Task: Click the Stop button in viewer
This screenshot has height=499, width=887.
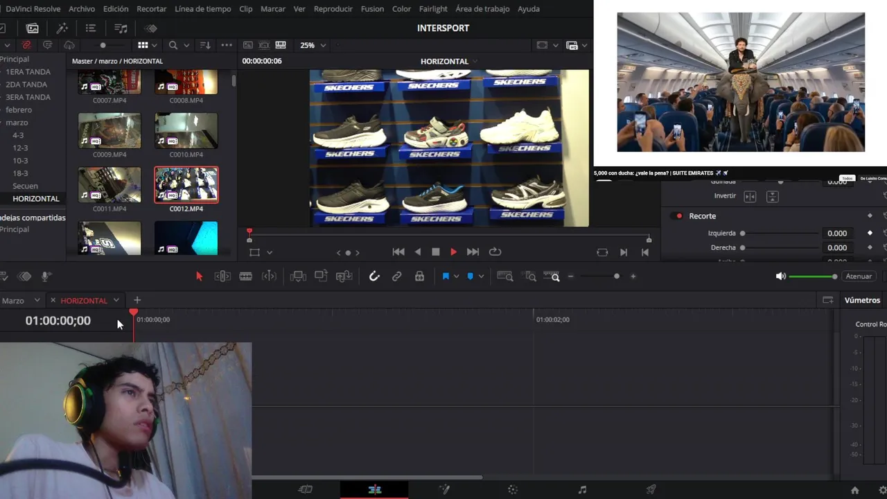Action: click(435, 252)
